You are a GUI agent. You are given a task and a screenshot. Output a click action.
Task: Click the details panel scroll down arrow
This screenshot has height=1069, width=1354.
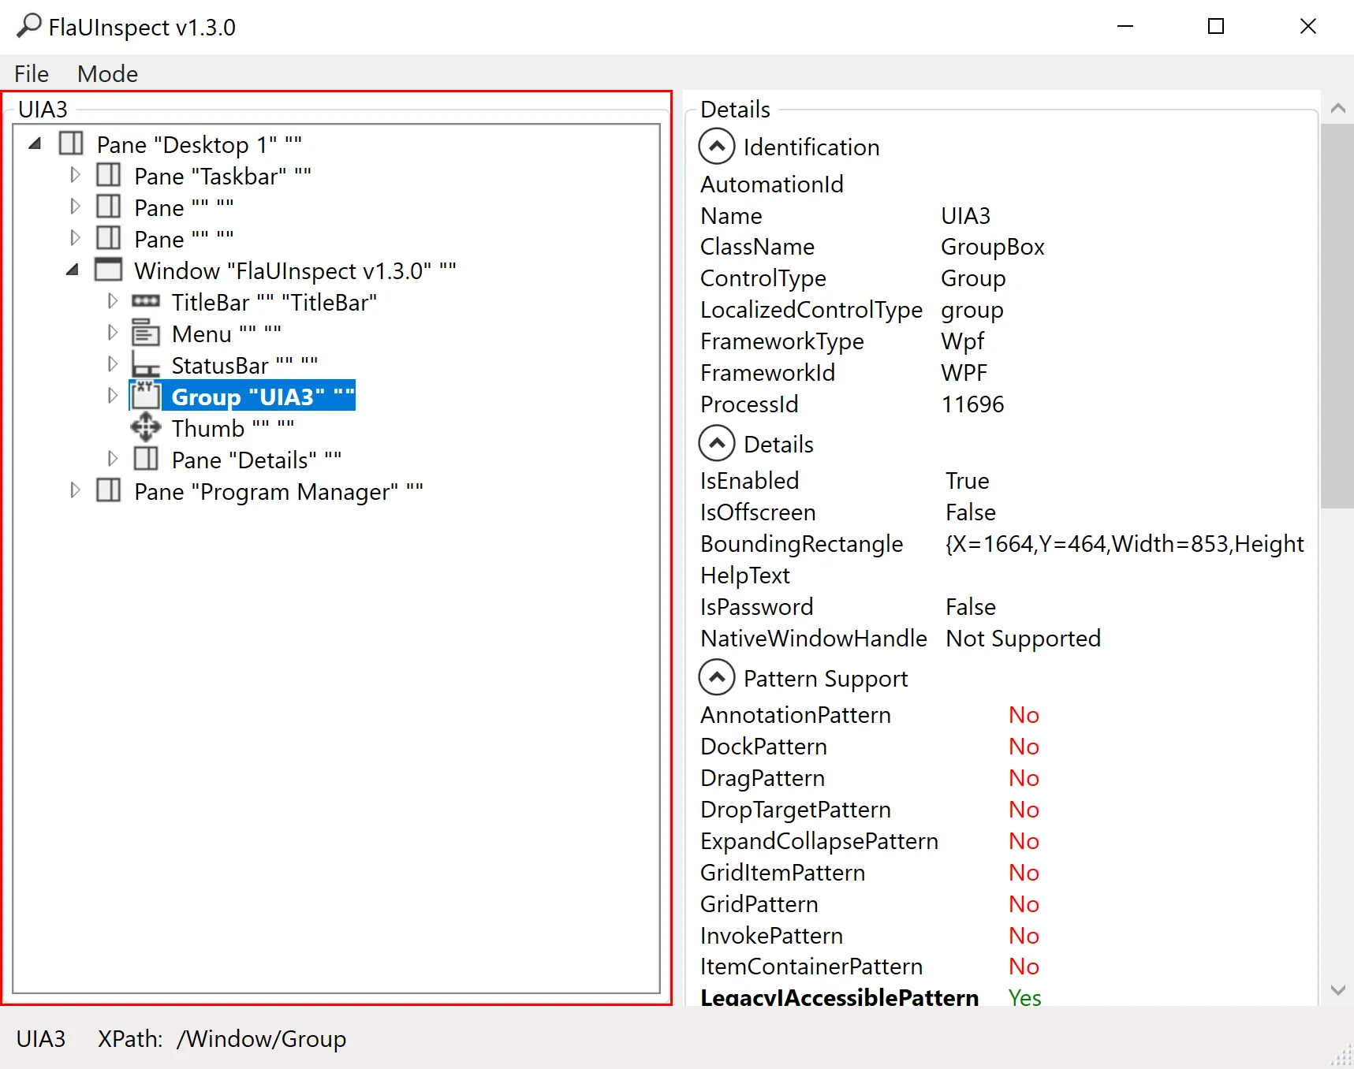tap(1337, 990)
